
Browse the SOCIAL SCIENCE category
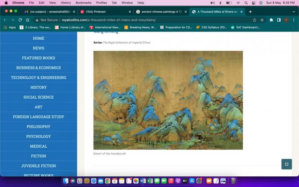coord(38,97)
